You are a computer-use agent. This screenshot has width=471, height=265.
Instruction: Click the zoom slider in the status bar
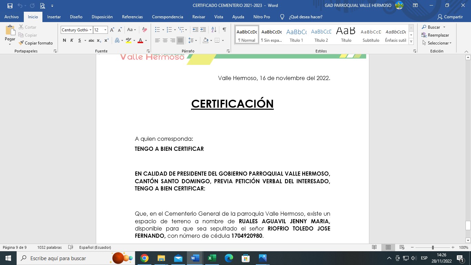pos(433,247)
